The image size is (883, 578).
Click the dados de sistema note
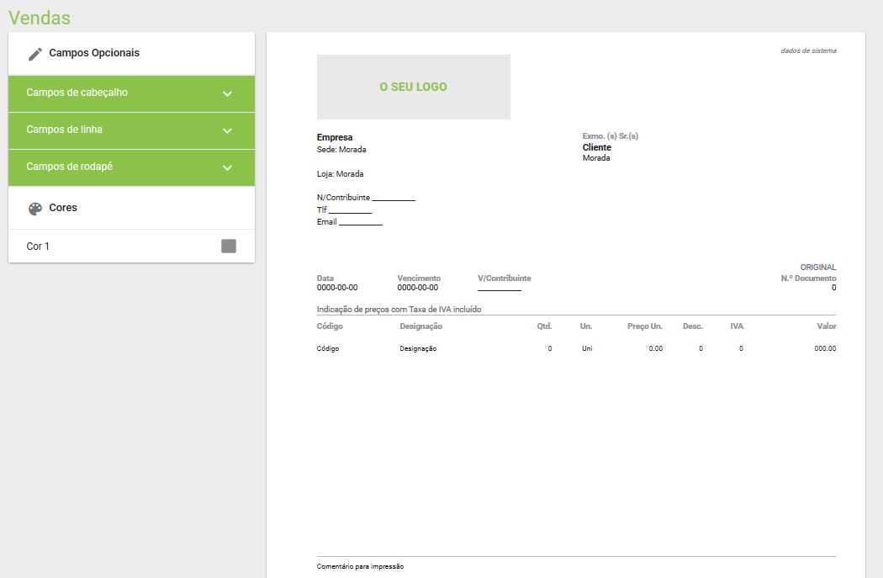point(808,50)
